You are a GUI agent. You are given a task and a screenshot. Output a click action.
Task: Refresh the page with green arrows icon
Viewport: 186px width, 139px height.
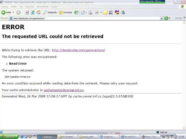[33, 12]
